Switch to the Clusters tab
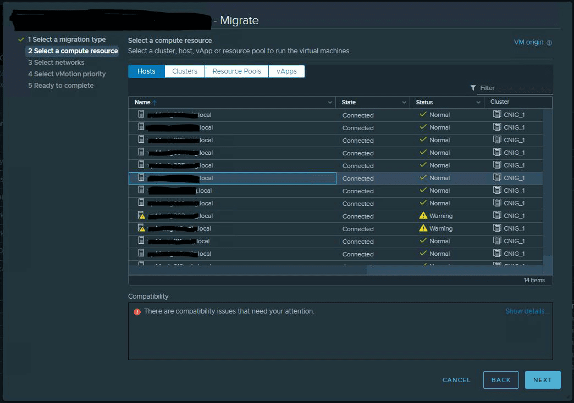574x403 pixels. tap(185, 71)
